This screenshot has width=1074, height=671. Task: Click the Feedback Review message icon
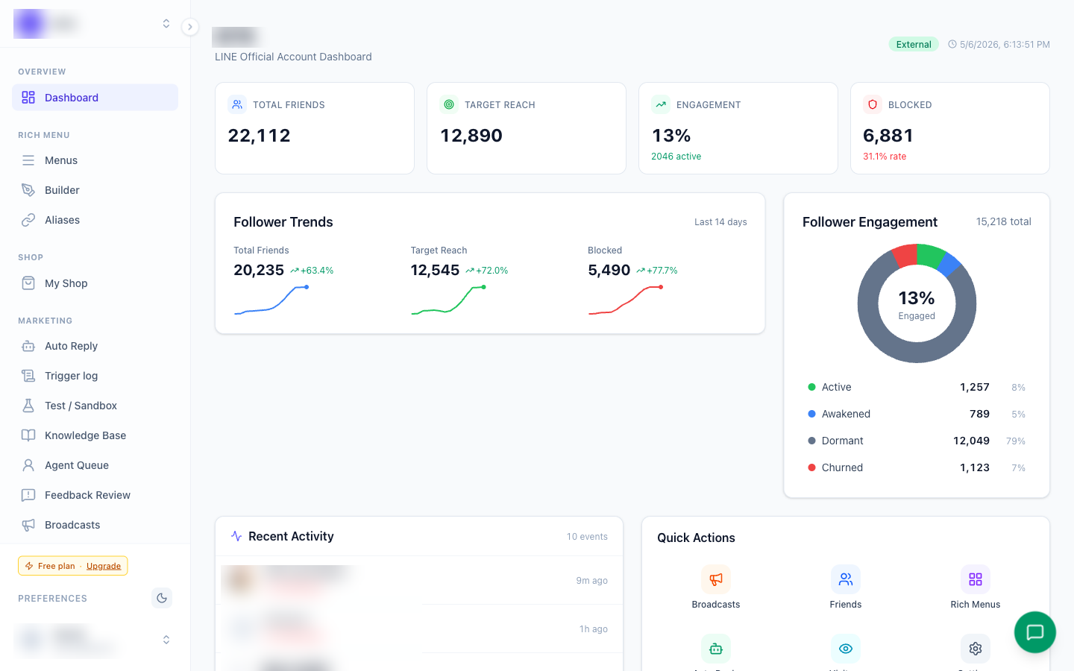click(x=28, y=495)
